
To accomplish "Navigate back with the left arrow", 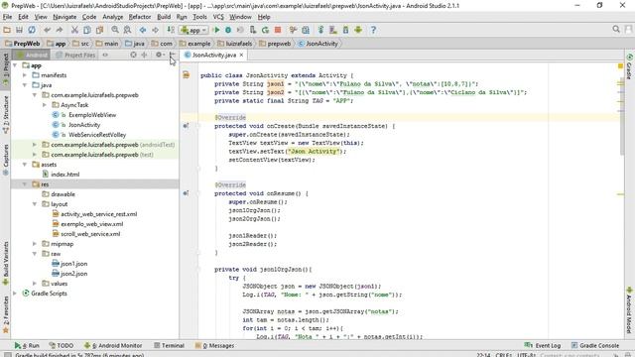I will tap(143, 30).
